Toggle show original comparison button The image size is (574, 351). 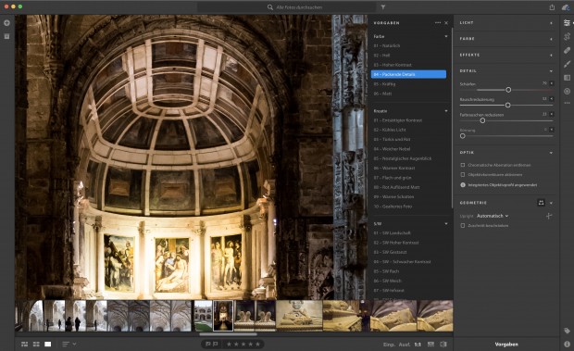443,344
